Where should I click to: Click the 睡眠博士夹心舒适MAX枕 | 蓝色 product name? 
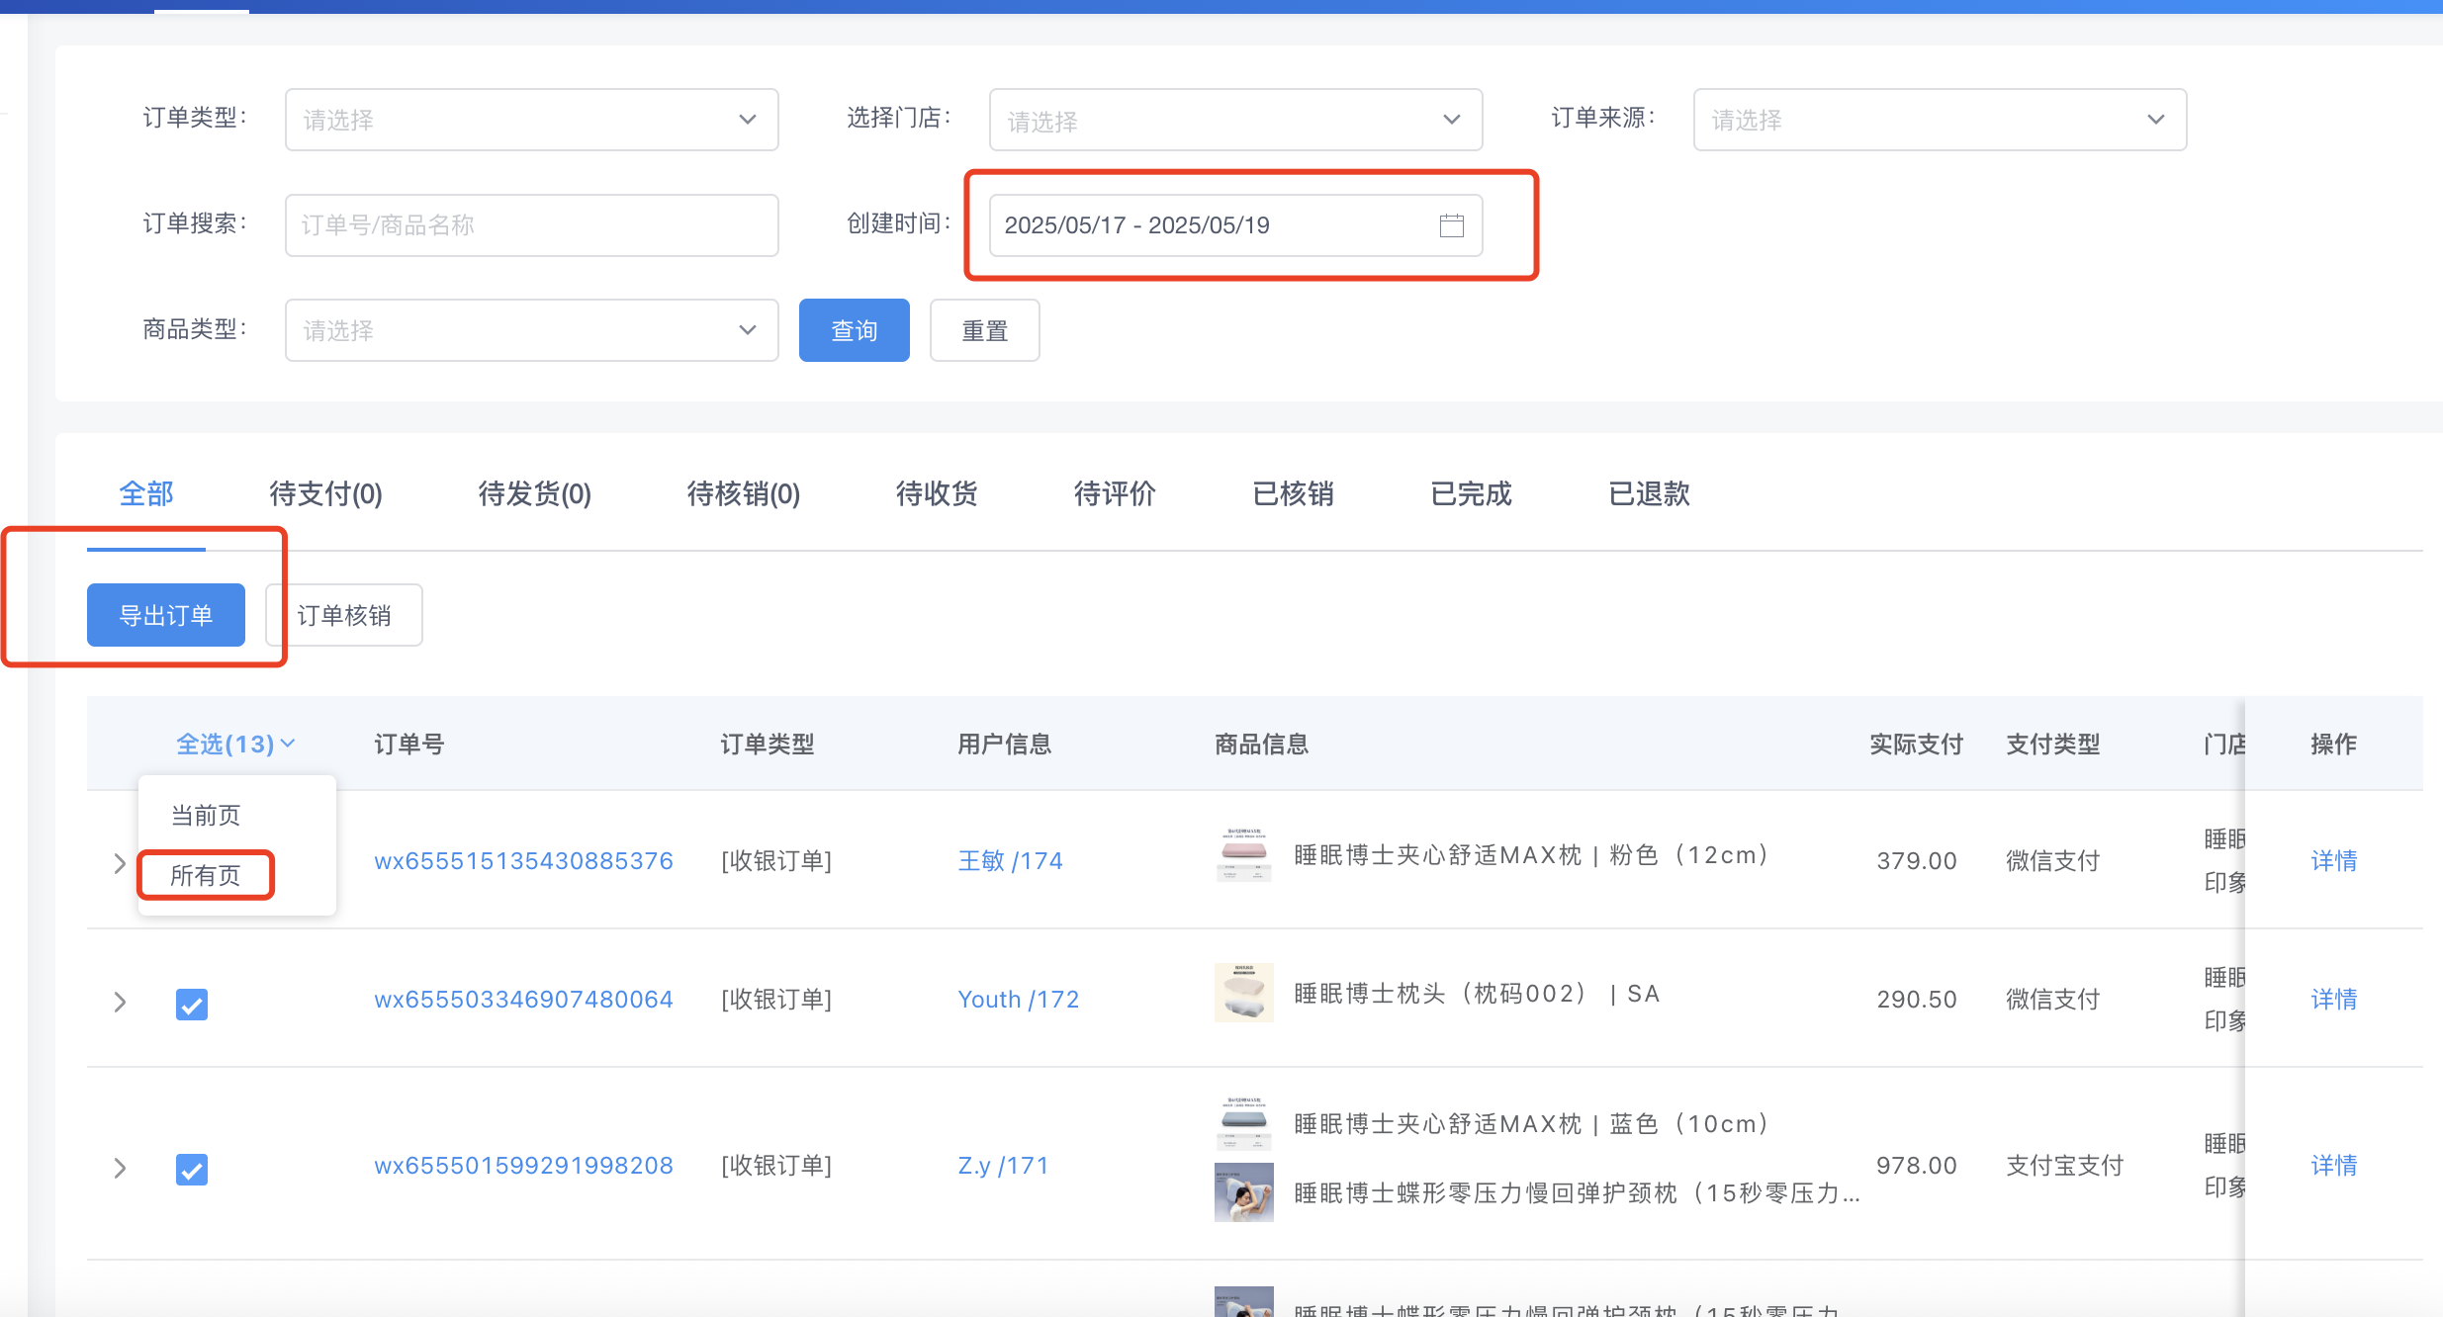1531,1124
